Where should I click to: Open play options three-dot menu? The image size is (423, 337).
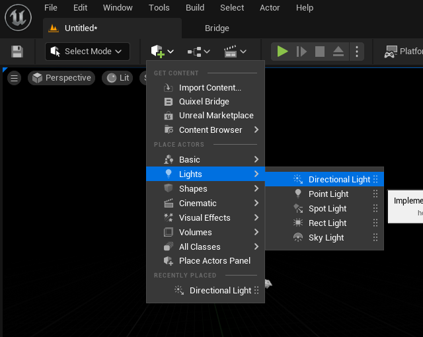357,52
